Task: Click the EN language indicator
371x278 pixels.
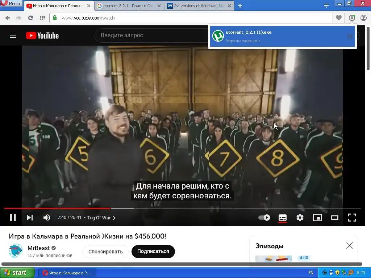Action: pos(310,273)
